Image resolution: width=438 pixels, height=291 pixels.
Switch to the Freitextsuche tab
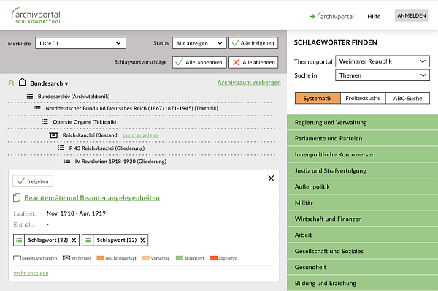363,98
